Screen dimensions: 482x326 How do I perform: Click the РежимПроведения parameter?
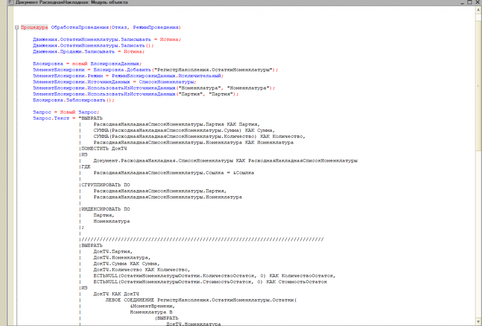point(155,27)
